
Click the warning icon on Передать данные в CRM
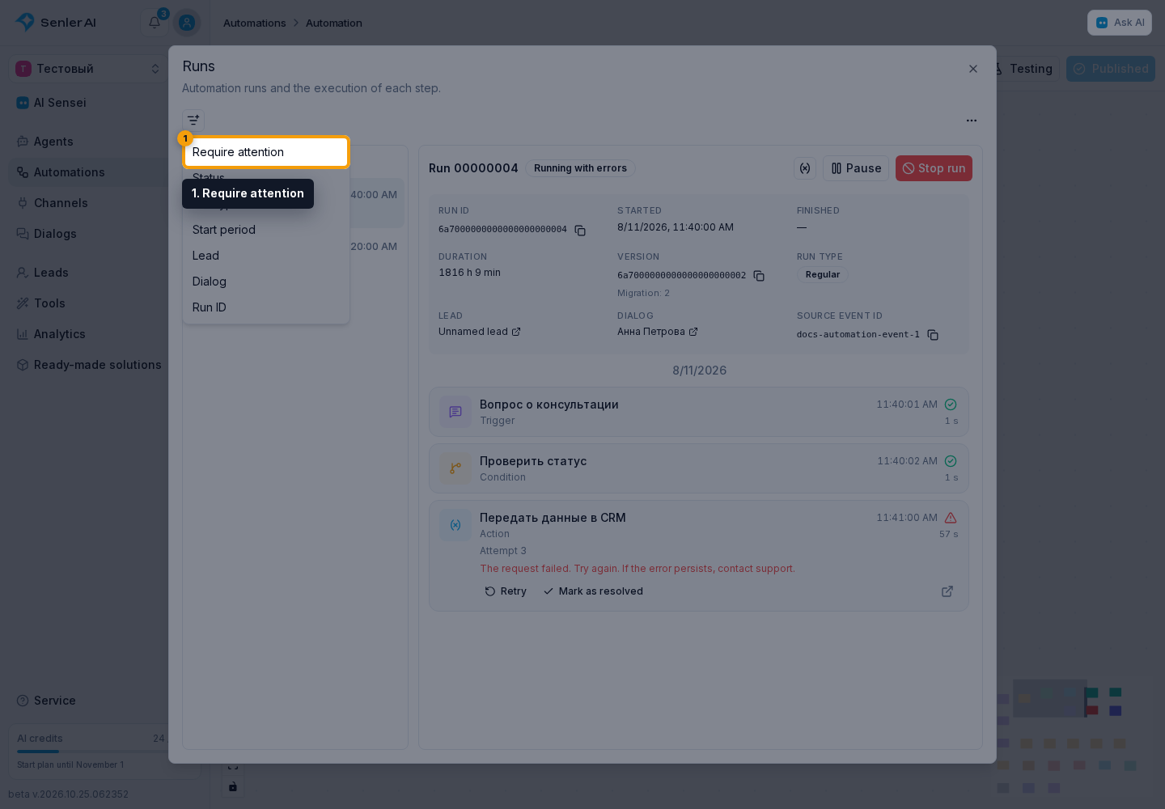point(951,518)
